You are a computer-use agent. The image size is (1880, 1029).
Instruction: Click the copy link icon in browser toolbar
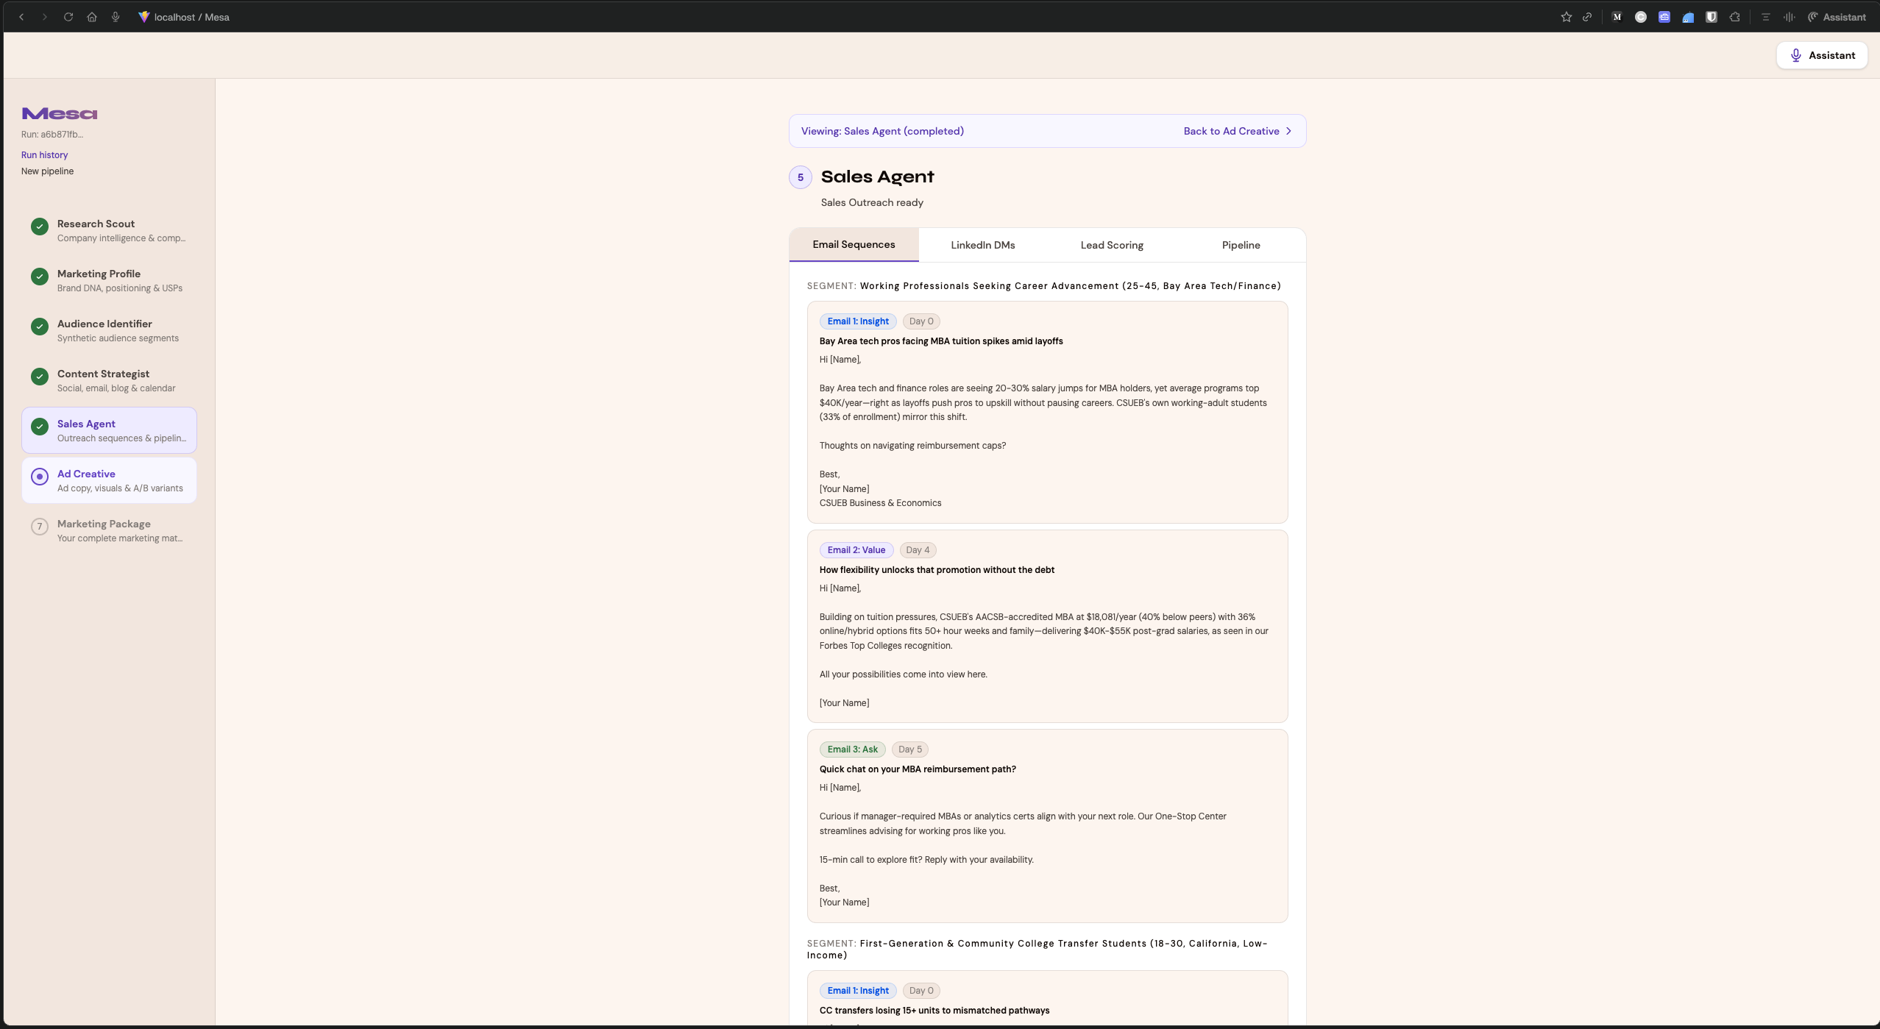[1587, 17]
